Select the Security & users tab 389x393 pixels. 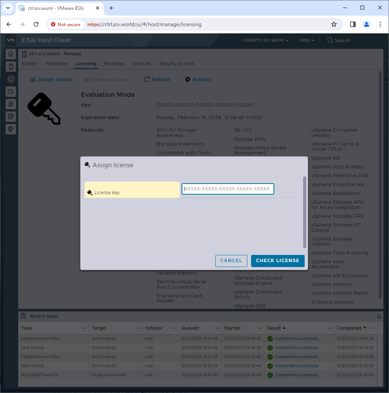pyautogui.click(x=177, y=64)
